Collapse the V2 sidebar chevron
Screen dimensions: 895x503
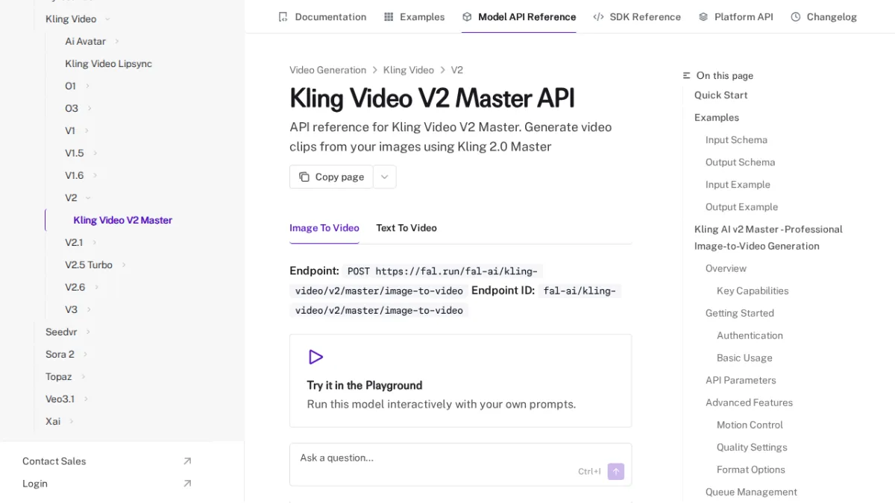click(x=88, y=198)
